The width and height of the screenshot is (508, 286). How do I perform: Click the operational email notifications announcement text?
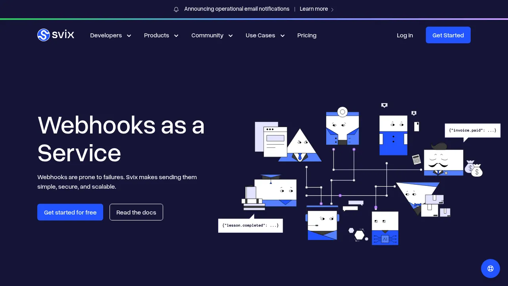coord(237,9)
